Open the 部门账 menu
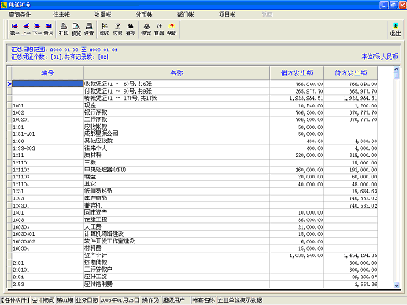The image size is (407, 305). 186,14
